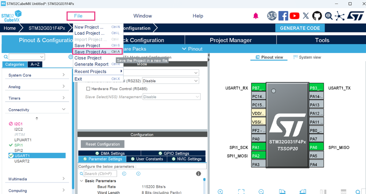Screen dimensions: 366x194
Task: Open the Help menu
Action: pyautogui.click(x=198, y=16)
